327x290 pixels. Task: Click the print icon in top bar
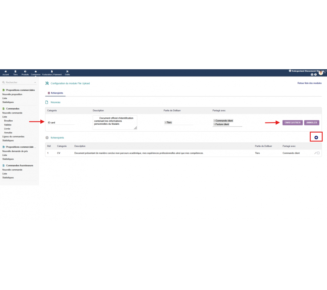click(312, 74)
